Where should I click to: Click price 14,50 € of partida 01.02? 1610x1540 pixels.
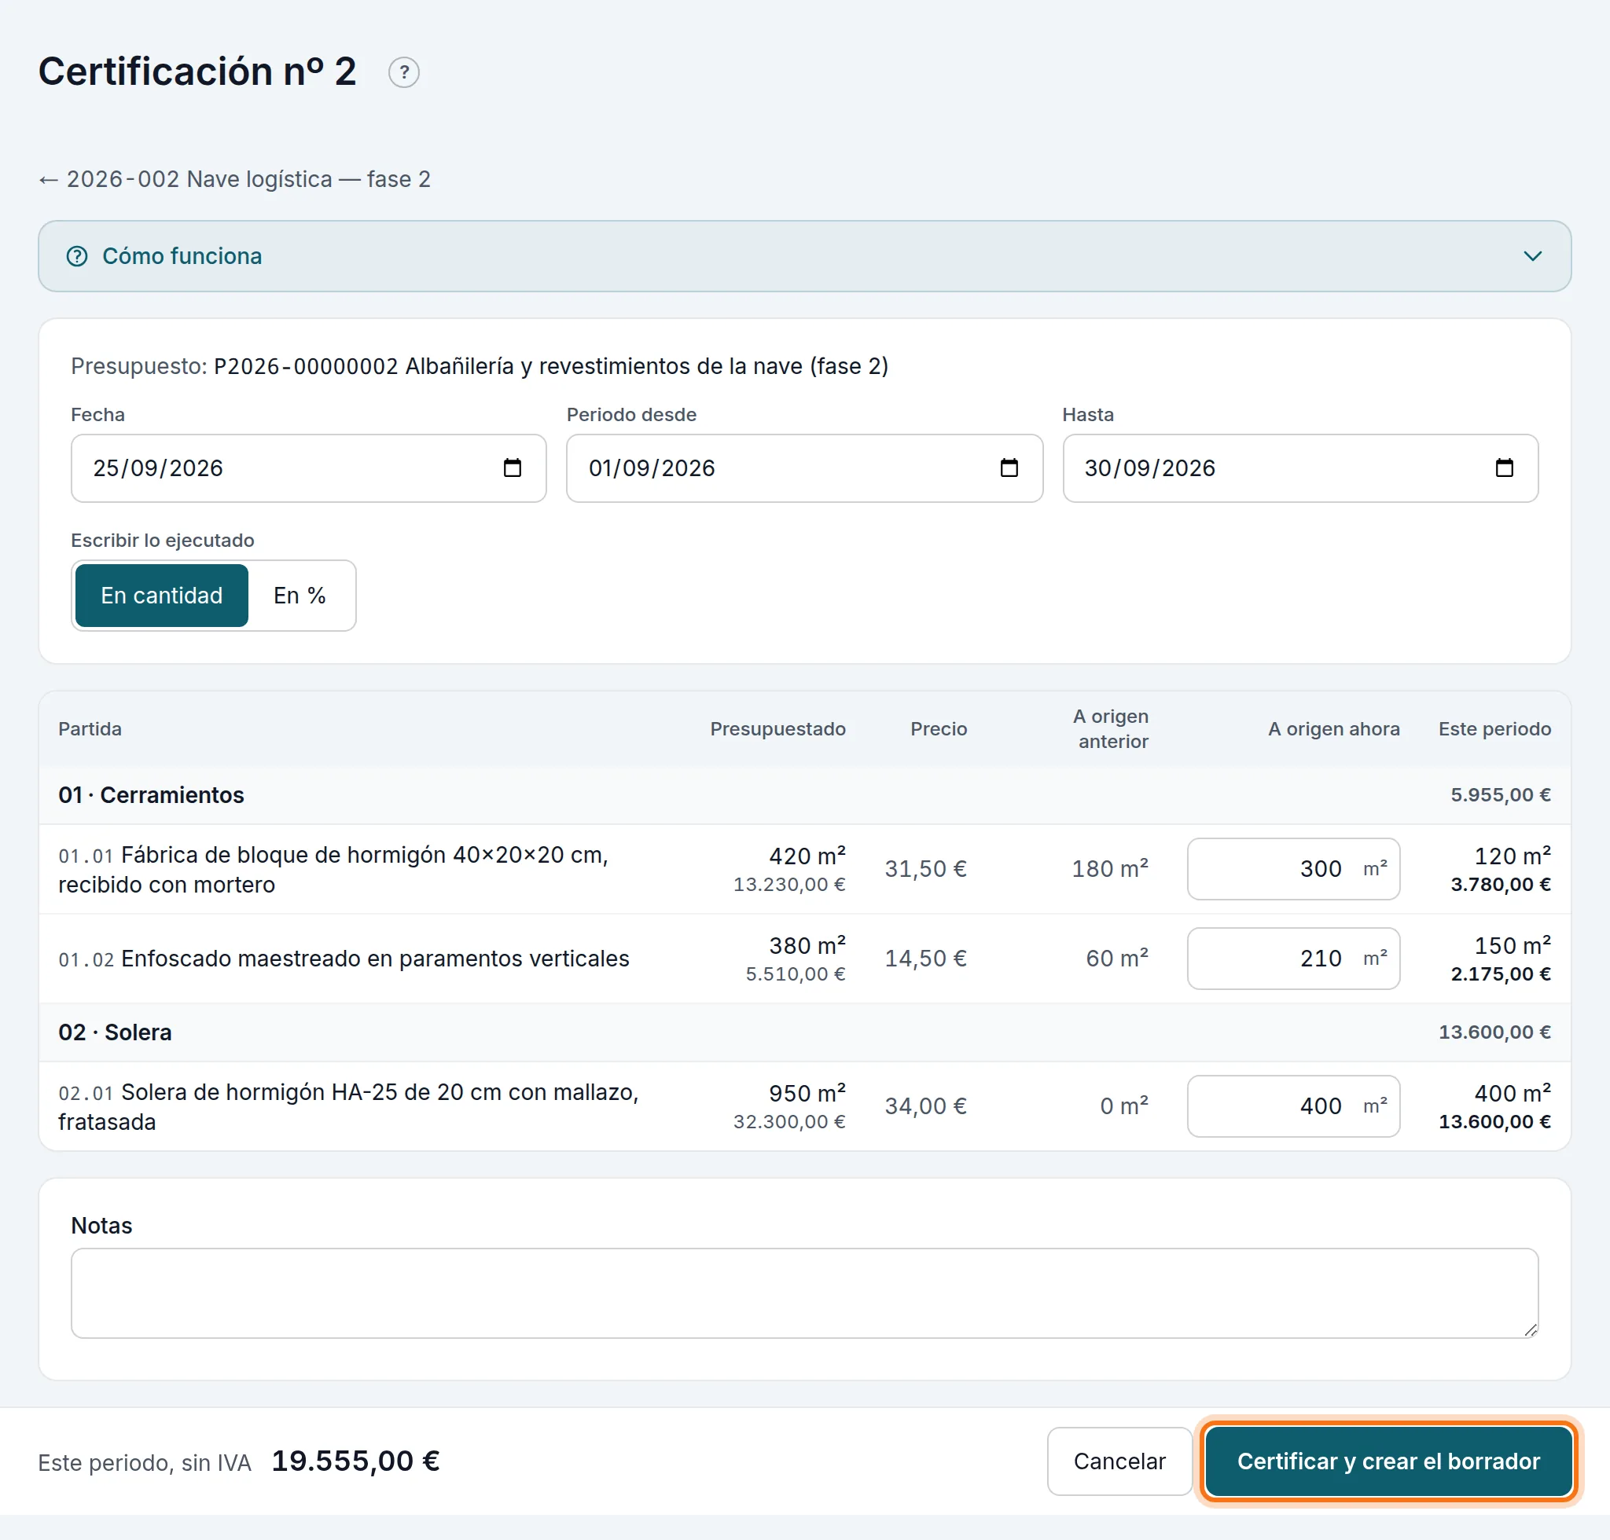point(925,958)
